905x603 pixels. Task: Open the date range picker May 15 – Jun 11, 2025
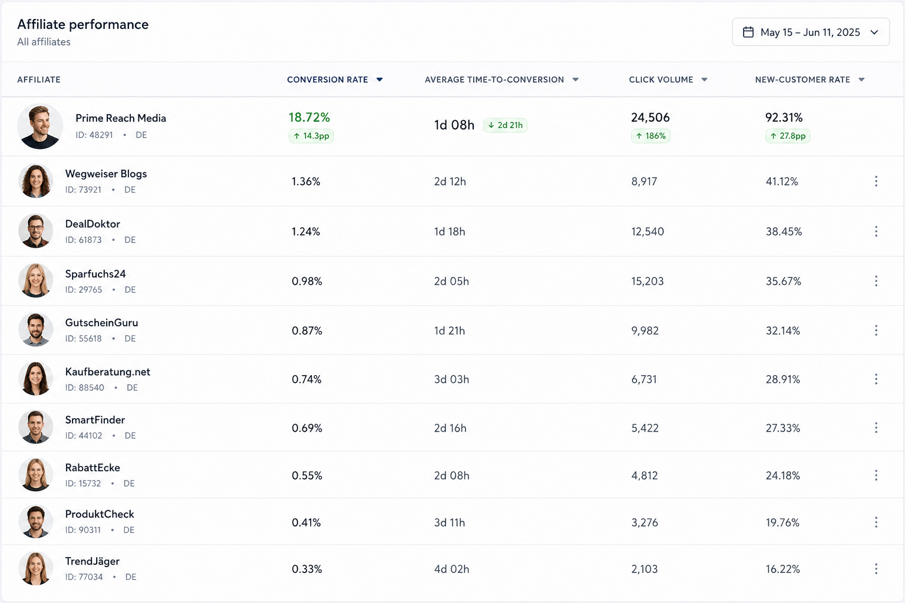click(810, 32)
